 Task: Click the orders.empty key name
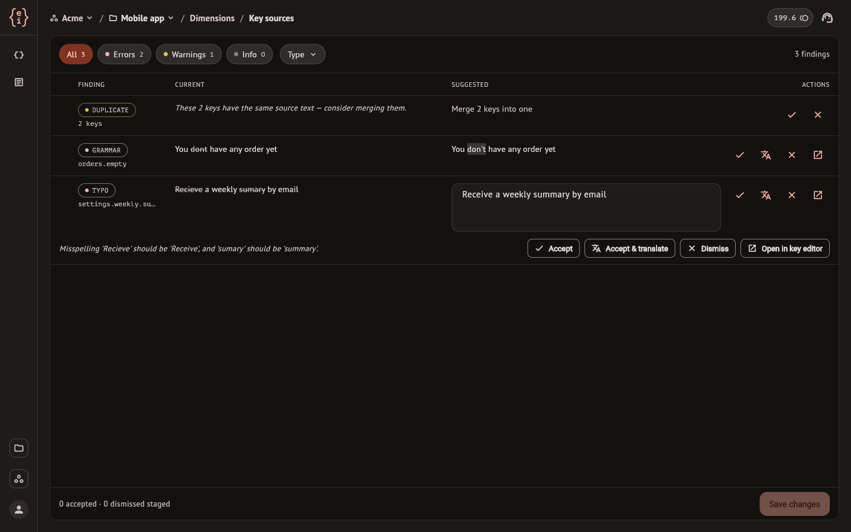pos(102,164)
